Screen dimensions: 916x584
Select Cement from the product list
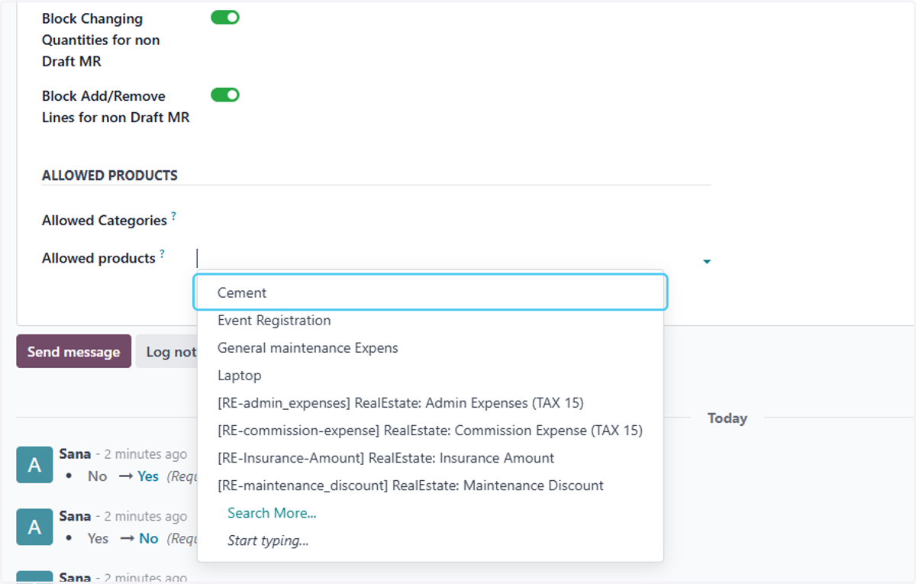[431, 292]
